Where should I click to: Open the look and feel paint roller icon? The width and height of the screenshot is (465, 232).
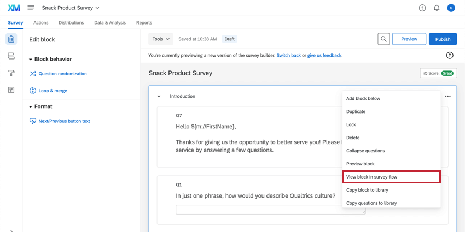11,73
